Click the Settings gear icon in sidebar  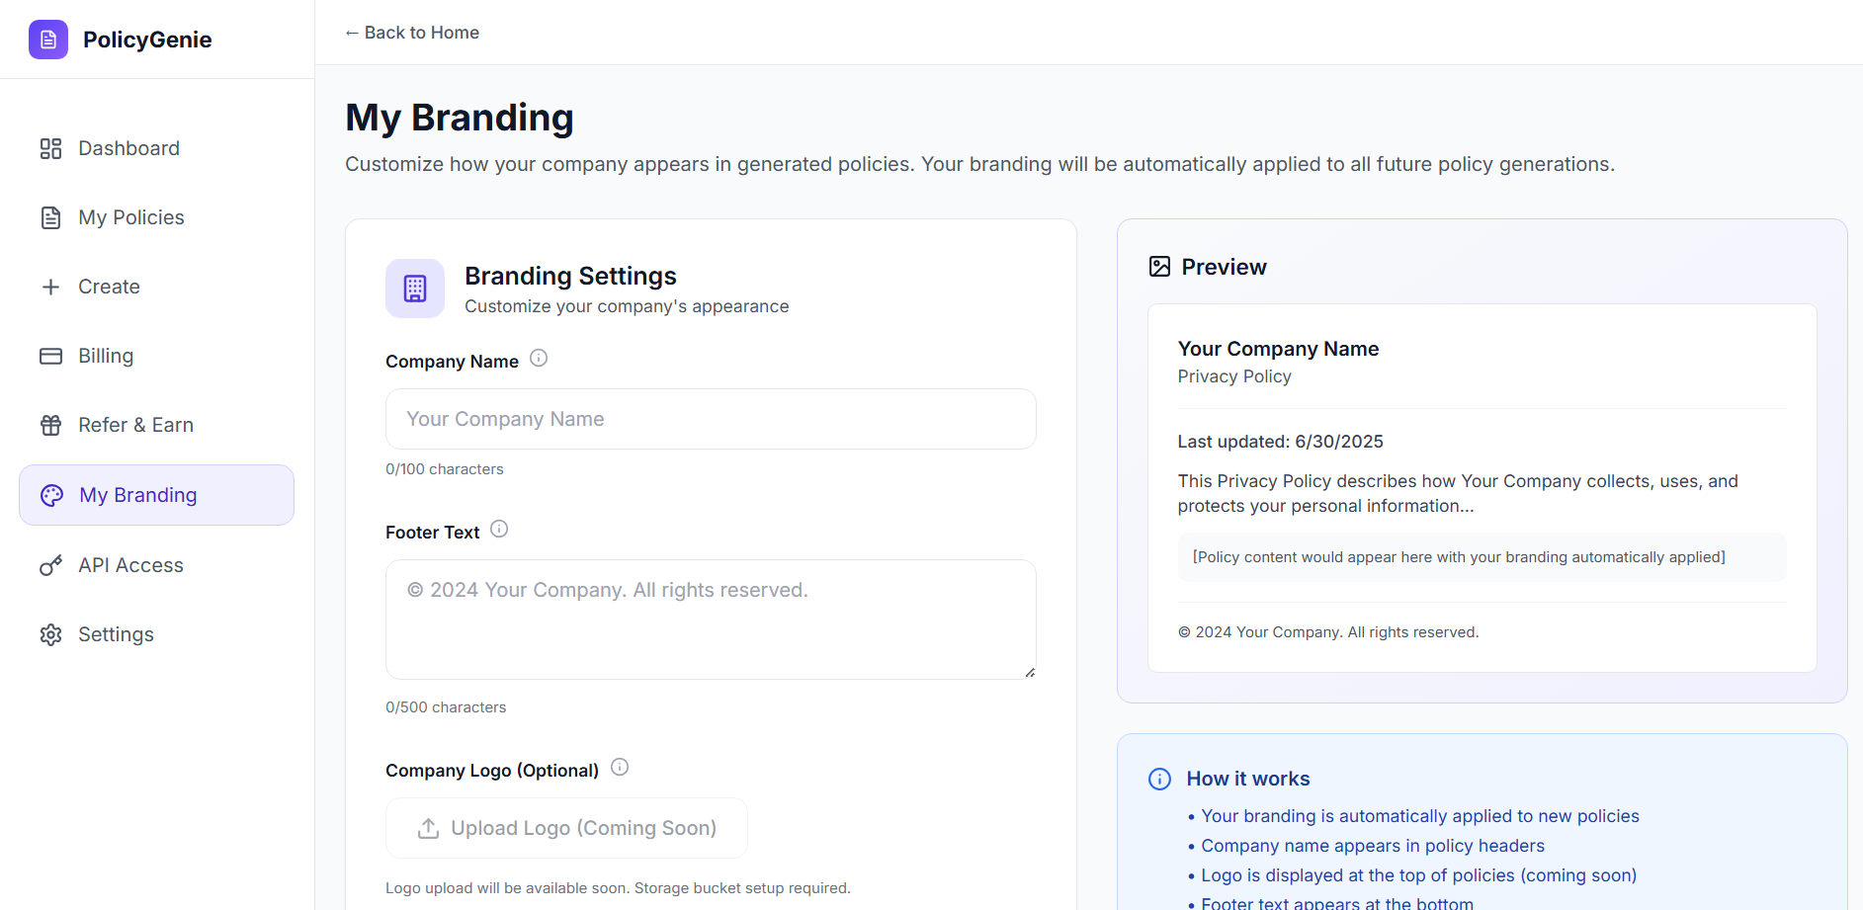tap(50, 634)
